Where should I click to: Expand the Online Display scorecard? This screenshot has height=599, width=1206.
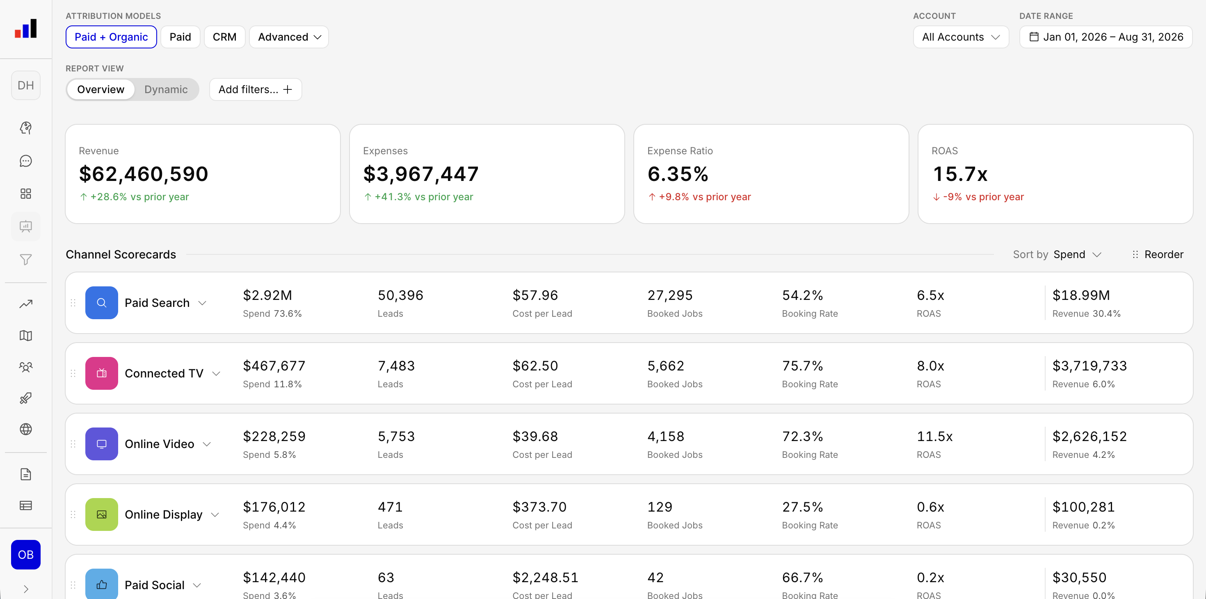pos(215,515)
